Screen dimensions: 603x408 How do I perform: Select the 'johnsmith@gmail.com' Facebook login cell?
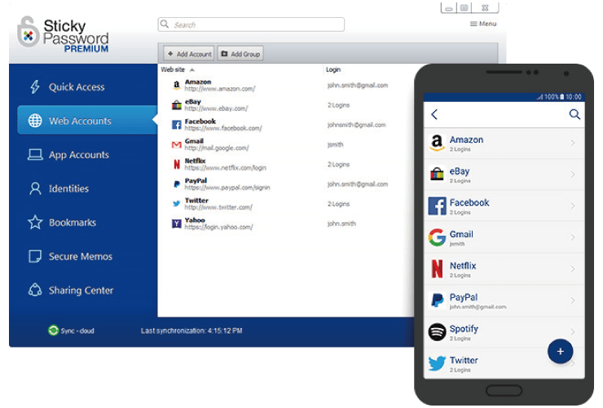pyautogui.click(x=356, y=125)
